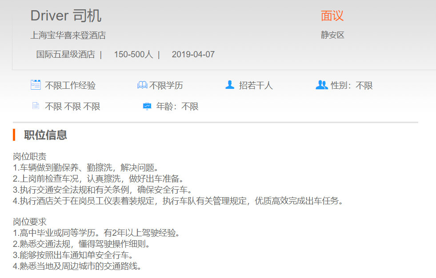436x278 pixels.
Task: Click the orange bar beside 职位信息
Action: point(14,135)
